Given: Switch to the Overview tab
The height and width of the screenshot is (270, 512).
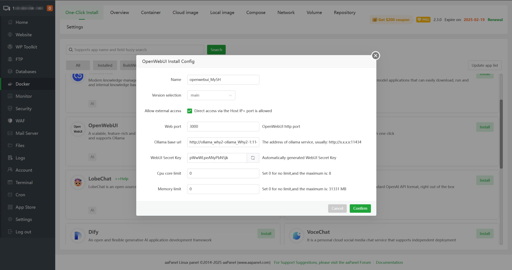Looking at the screenshot, I should click(x=119, y=12).
